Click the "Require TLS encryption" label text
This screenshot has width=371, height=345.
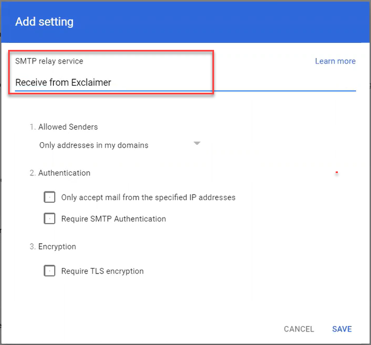point(102,271)
